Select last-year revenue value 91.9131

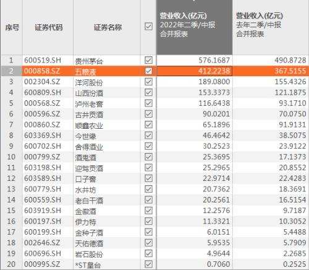(x=271, y=124)
